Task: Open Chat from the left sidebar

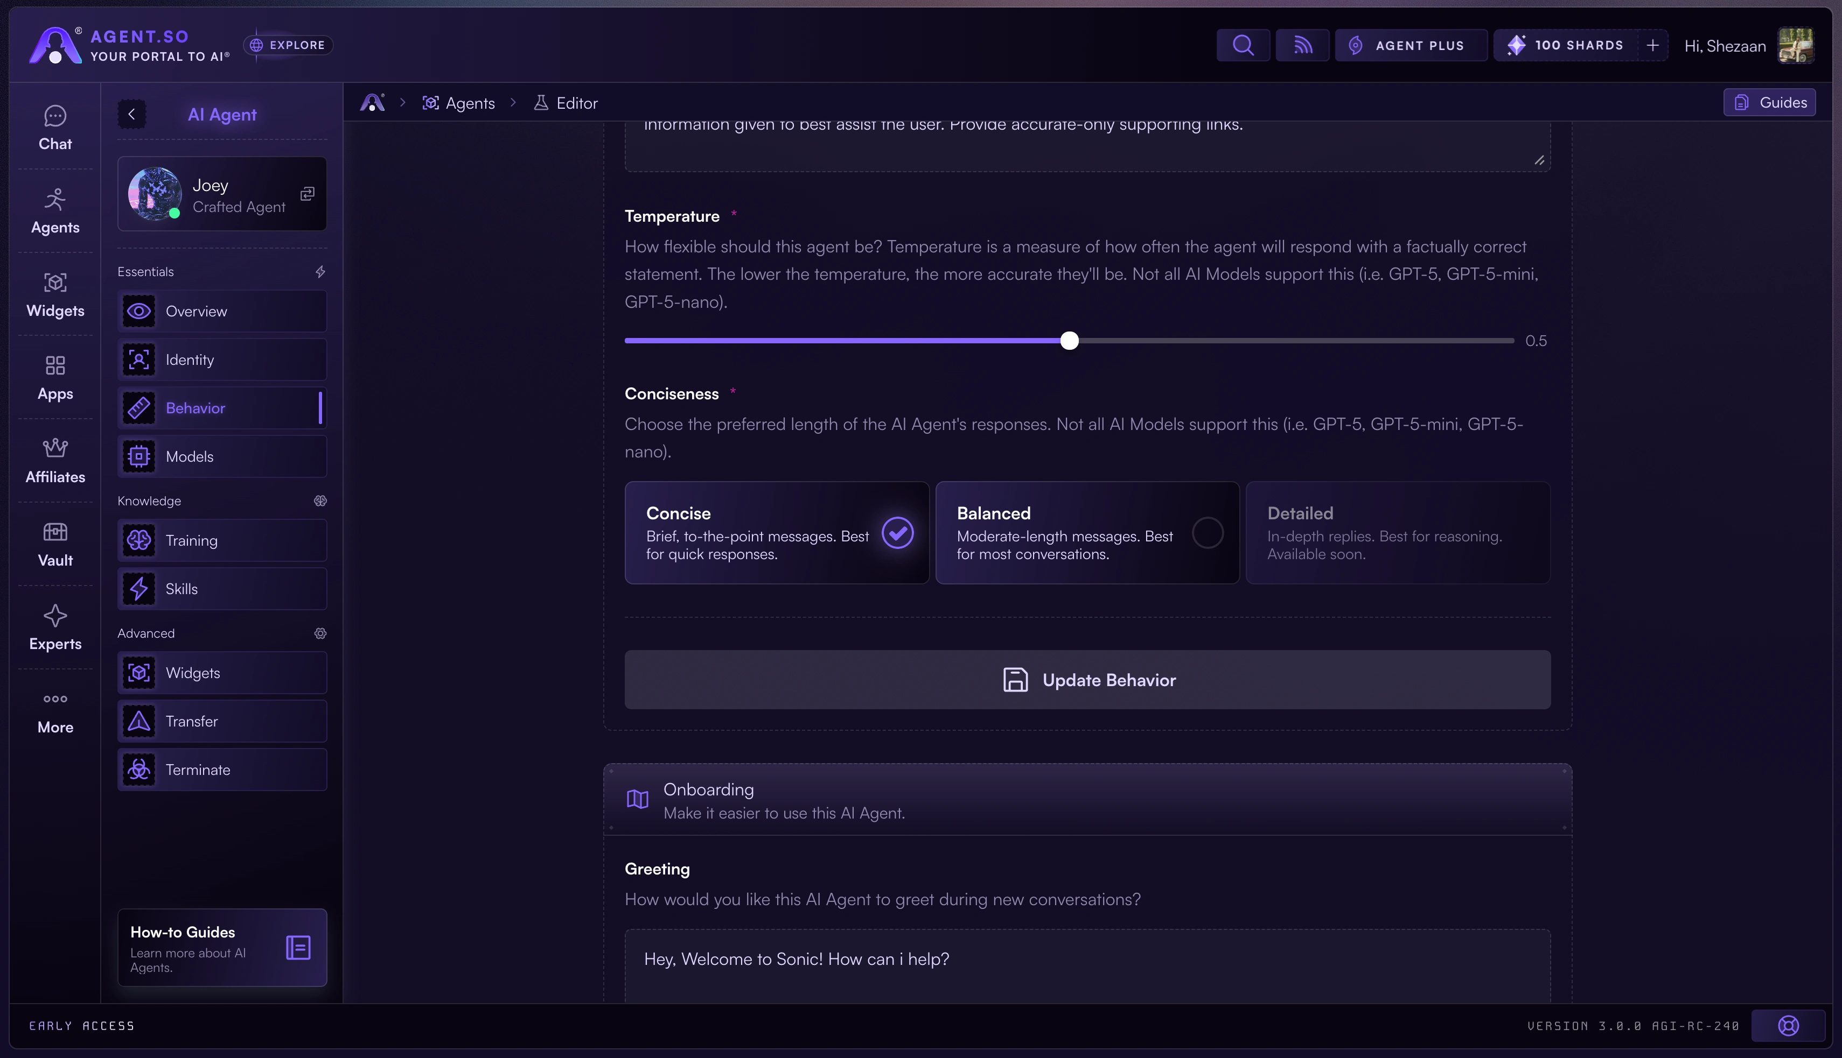Action: coord(55,128)
